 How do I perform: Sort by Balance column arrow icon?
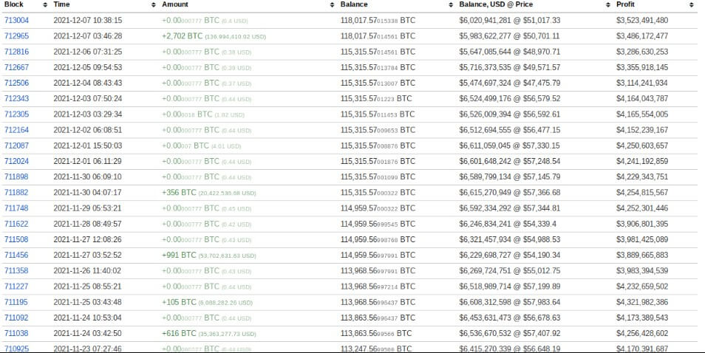tap(451, 4)
